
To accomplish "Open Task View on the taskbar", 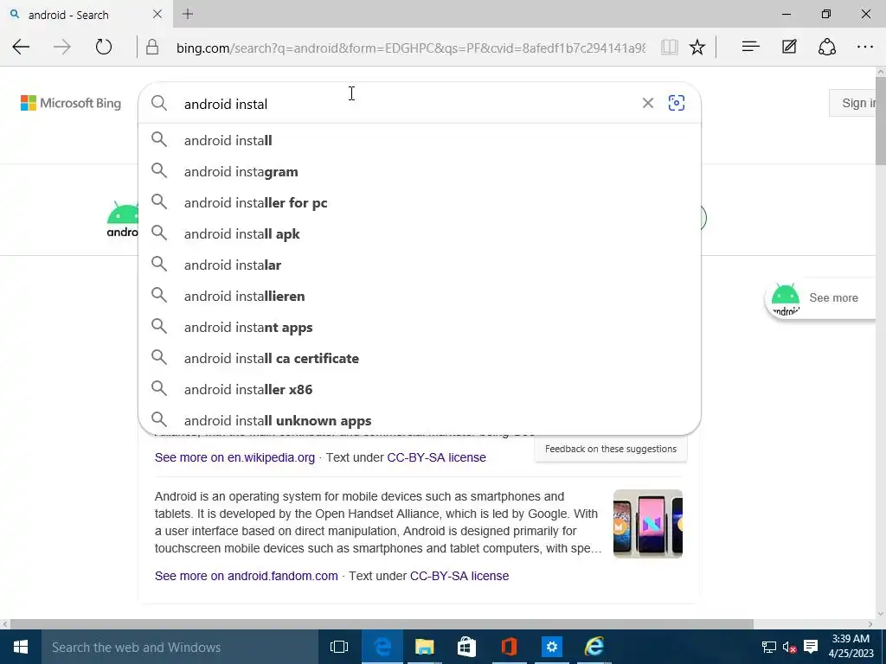I will click(x=339, y=647).
